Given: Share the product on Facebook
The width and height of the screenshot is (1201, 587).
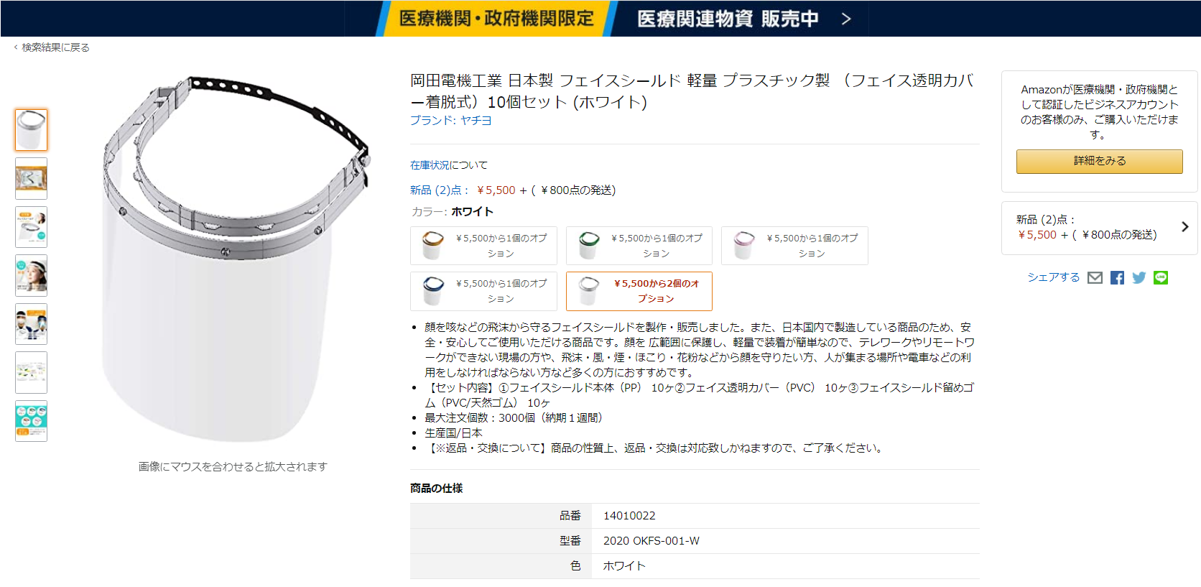Looking at the screenshot, I should tap(1117, 278).
